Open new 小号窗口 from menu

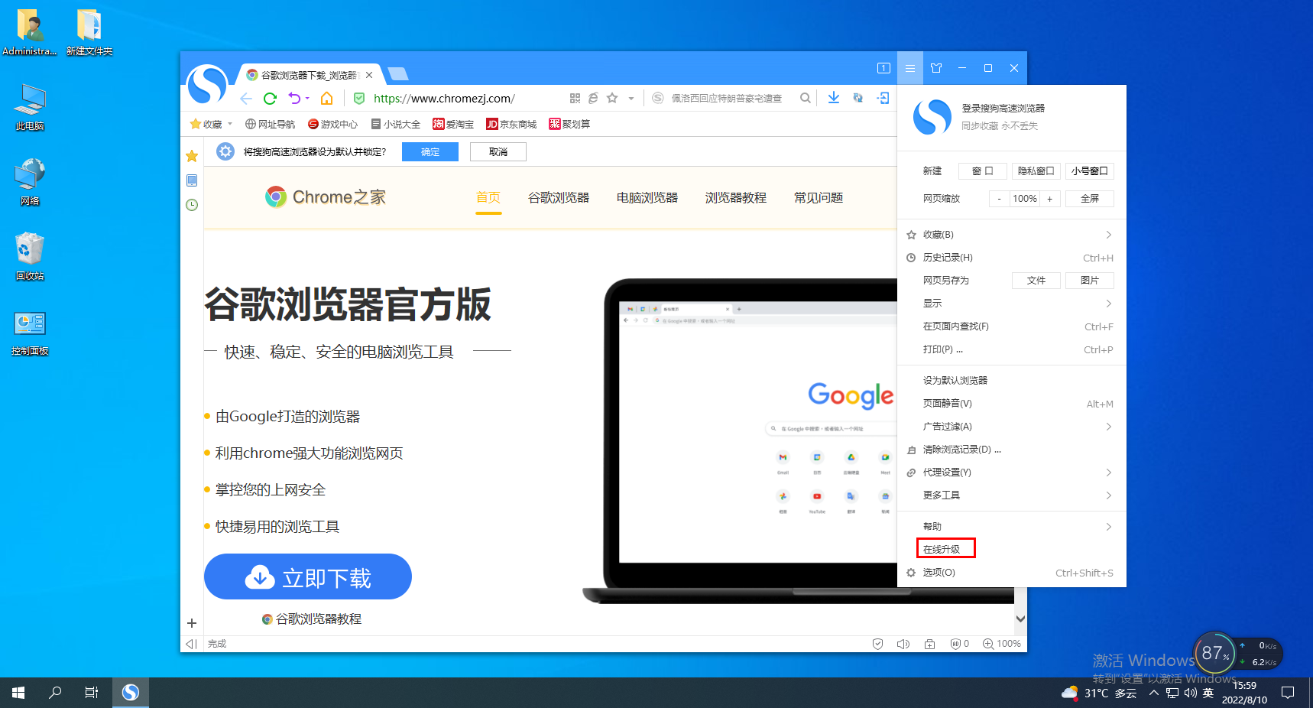coord(1089,171)
